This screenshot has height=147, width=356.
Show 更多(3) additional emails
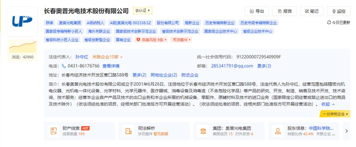(264, 66)
